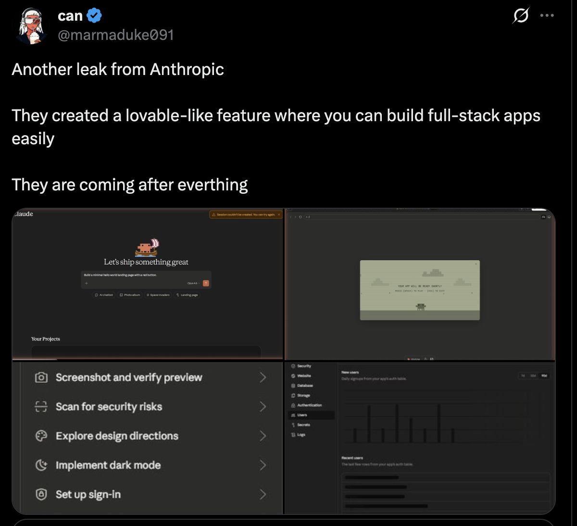
Task: Click the shield icon beside Set up sign-in
Action: click(41, 494)
